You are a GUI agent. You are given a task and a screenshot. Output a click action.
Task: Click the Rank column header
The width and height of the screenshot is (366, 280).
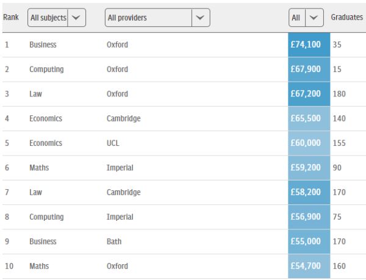(x=10, y=18)
